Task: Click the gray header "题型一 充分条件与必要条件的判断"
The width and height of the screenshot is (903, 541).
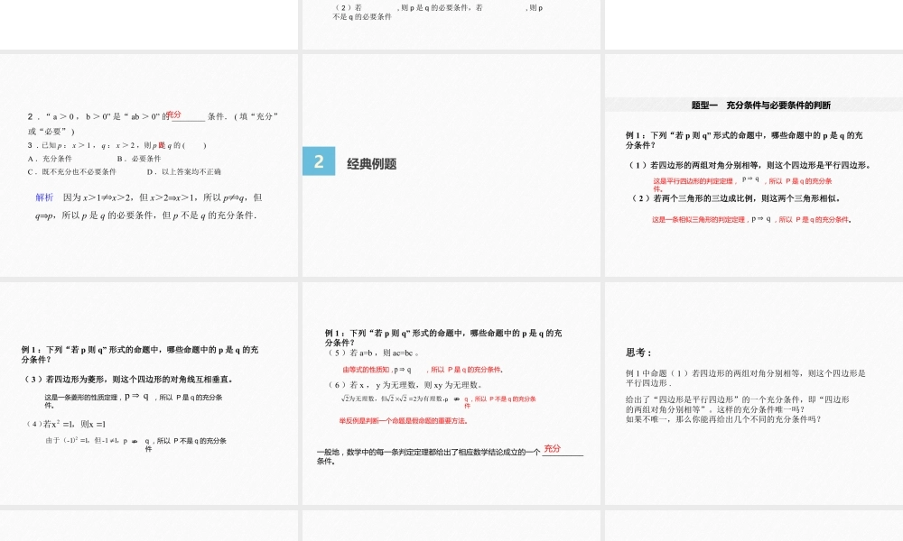Action: (x=761, y=104)
